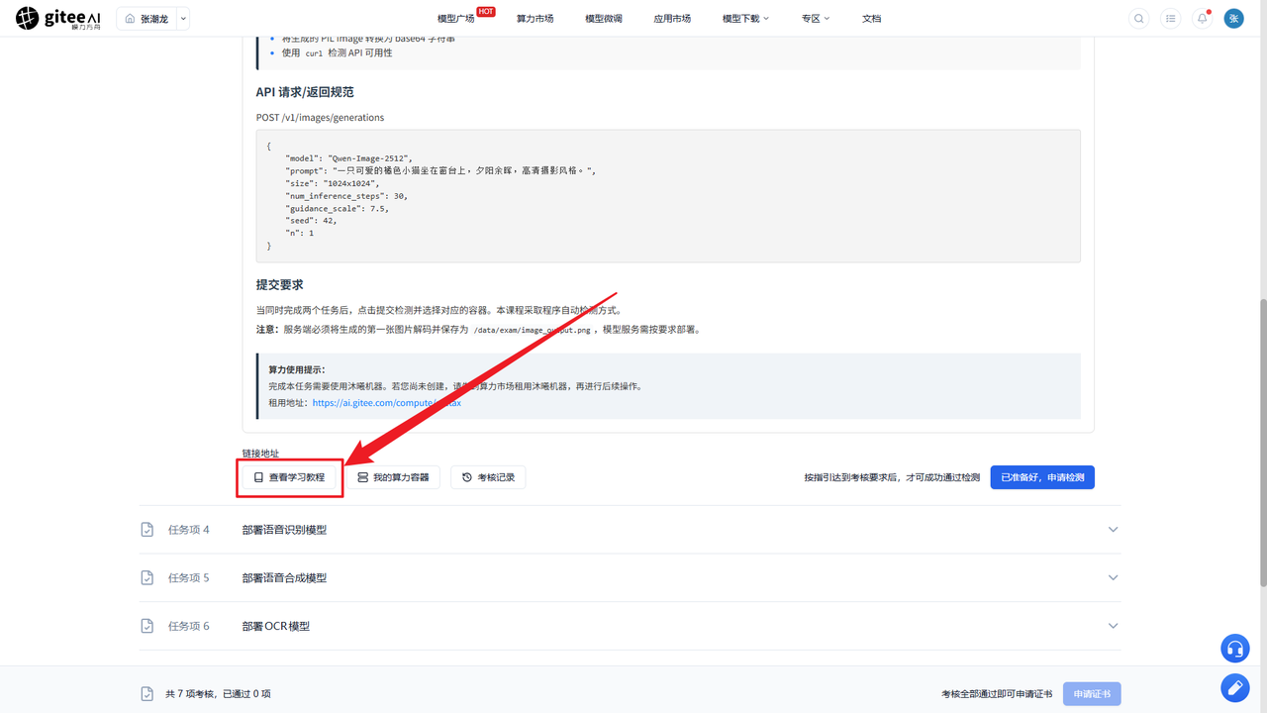The width and height of the screenshot is (1267, 713).
Task: Open the search icon in header
Action: [1139, 18]
